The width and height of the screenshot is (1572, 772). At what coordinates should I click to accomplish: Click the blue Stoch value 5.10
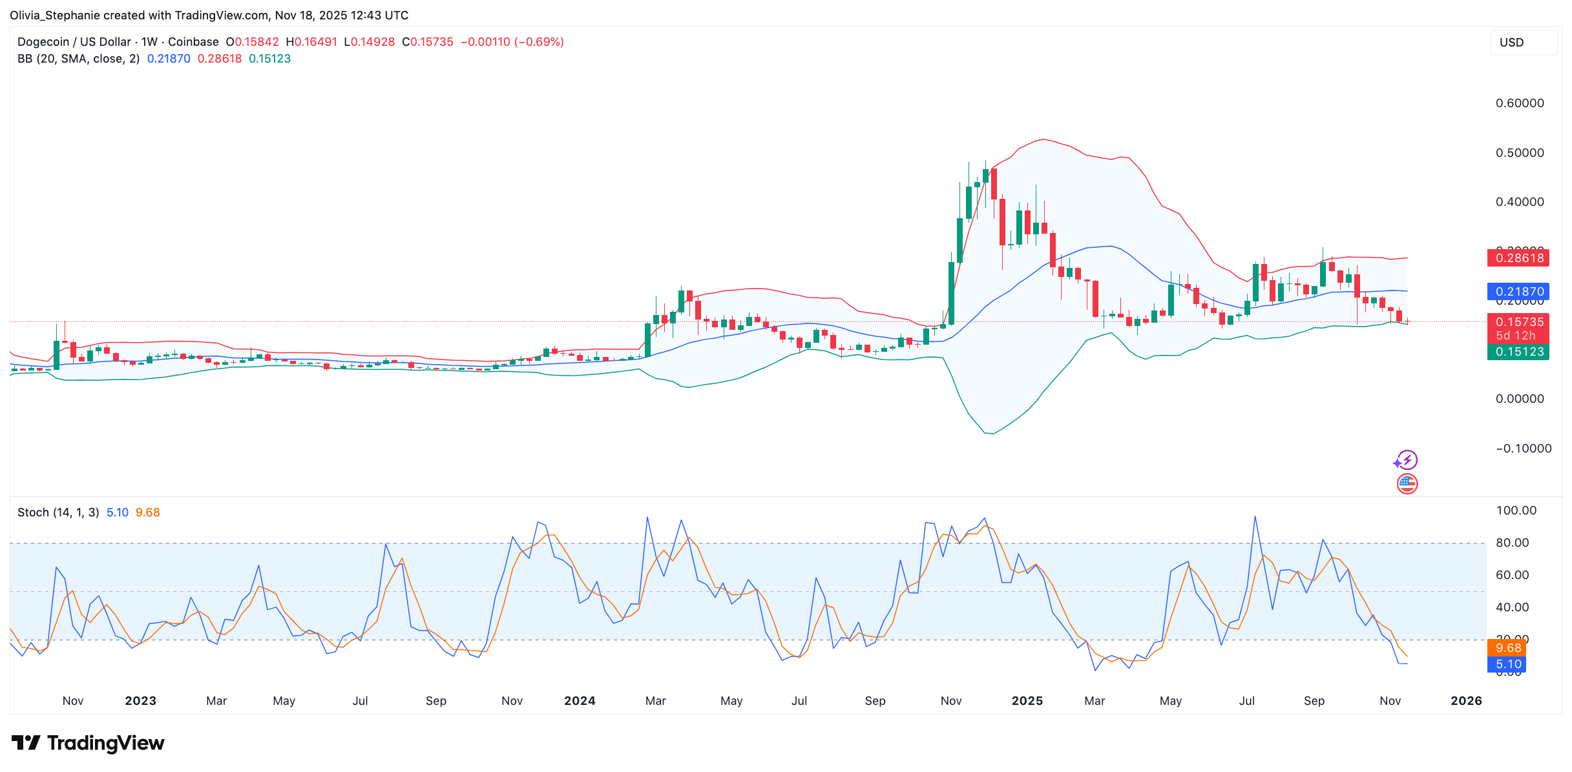[118, 512]
